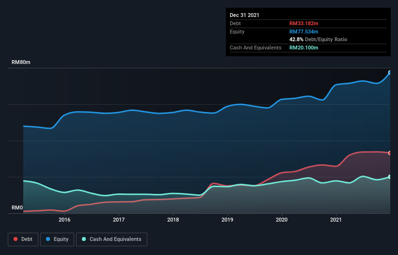The width and height of the screenshot is (398, 255).
Task: Select the 2019 x-axis label
Action: tap(227, 220)
